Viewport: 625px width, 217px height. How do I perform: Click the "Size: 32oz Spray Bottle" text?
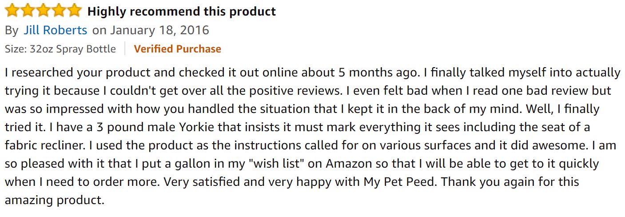60,49
